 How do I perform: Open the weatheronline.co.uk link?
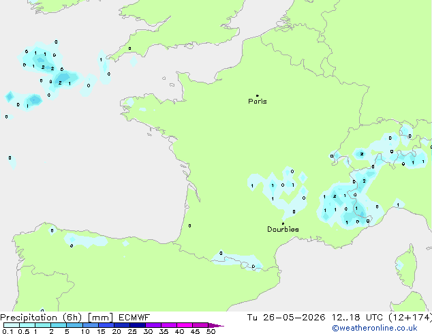tap(375, 328)
